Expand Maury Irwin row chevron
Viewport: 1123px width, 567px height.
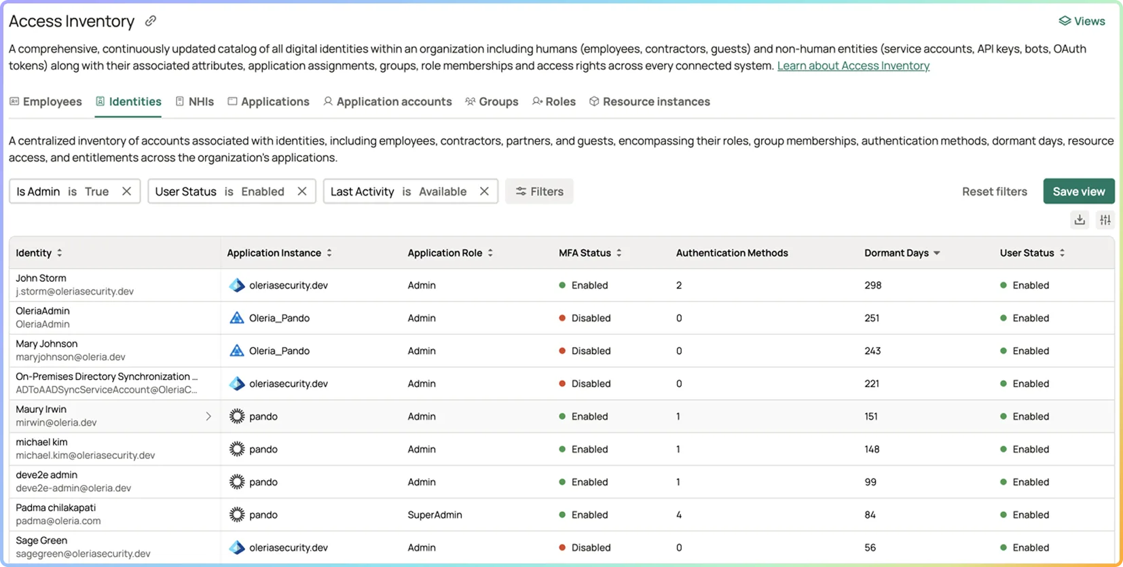208,416
